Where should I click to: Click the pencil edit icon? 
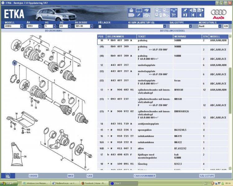(139, 15)
